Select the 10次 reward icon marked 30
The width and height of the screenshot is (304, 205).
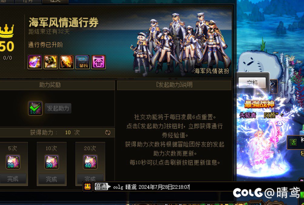click(x=52, y=162)
